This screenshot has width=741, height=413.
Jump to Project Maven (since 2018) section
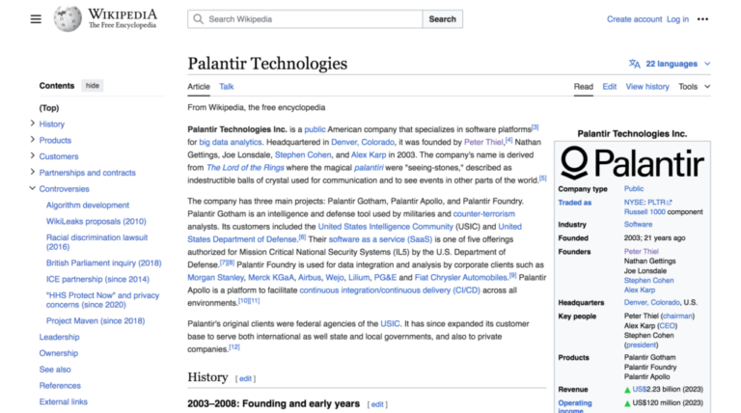tap(96, 320)
